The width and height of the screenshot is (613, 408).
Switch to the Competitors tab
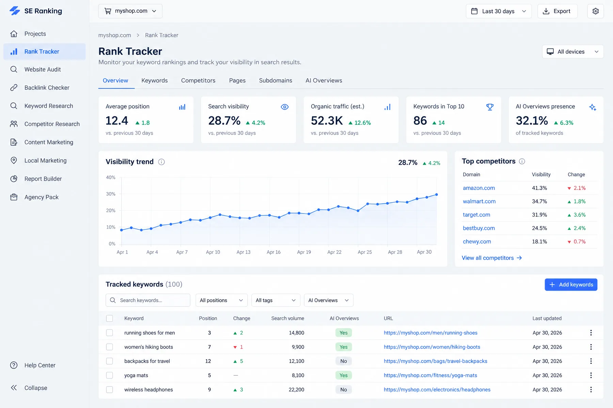coord(198,81)
